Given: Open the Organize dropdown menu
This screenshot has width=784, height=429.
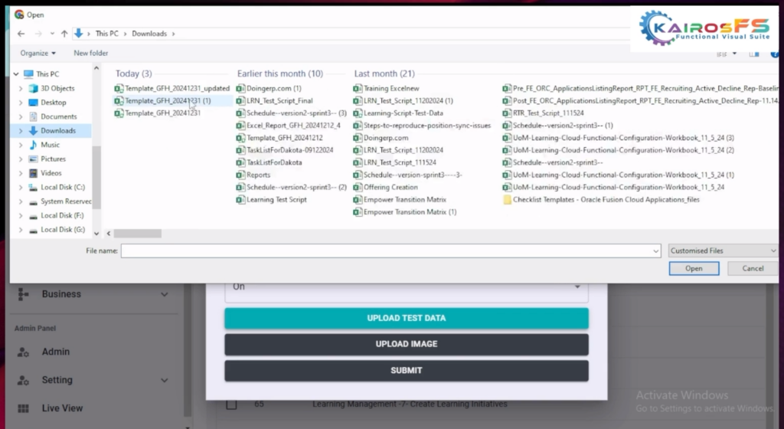Looking at the screenshot, I should point(38,53).
